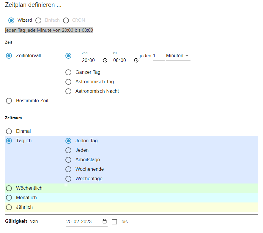This screenshot has width=263, height=233.
Task: Enable the 'bis' end date checkbox
Action: coord(114,222)
